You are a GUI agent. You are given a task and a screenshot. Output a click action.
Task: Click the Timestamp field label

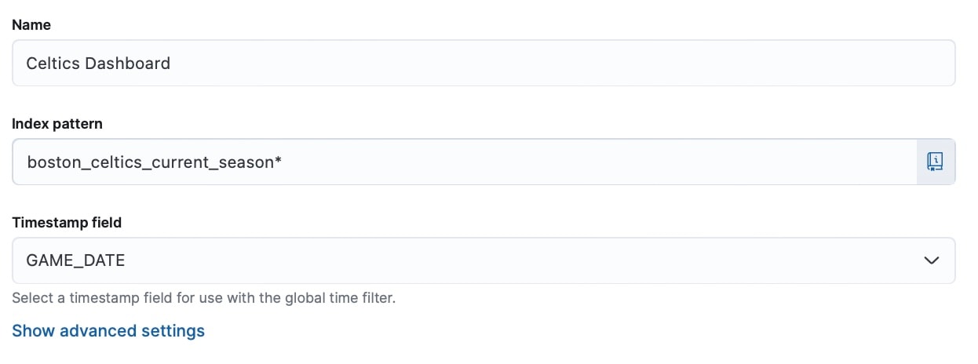pyautogui.click(x=67, y=223)
